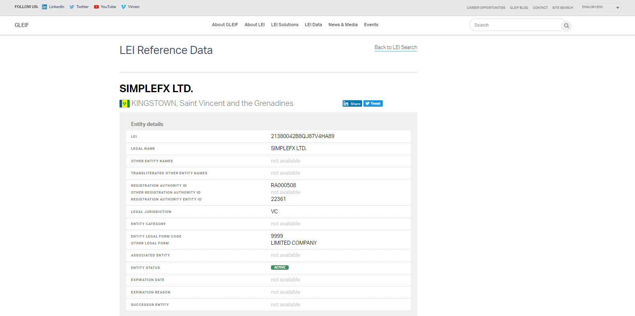Click the Saint Vincent flag icon
This screenshot has height=316, width=635.
(x=124, y=103)
